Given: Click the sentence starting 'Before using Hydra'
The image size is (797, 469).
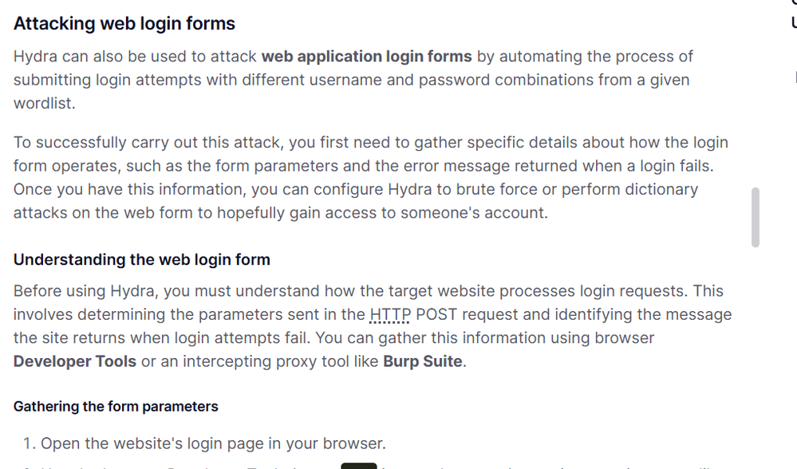Looking at the screenshot, I should tap(239, 292).
